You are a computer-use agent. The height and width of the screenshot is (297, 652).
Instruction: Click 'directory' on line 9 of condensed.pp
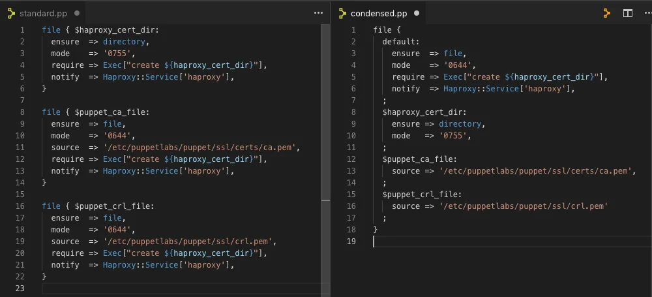pos(460,124)
